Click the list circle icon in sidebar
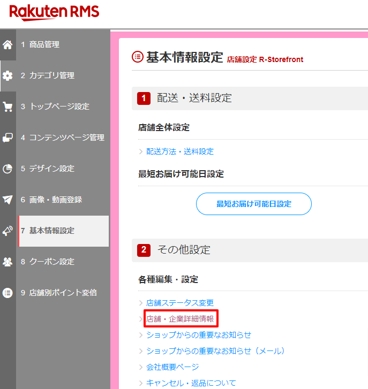The height and width of the screenshot is (389, 368). pos(7,293)
